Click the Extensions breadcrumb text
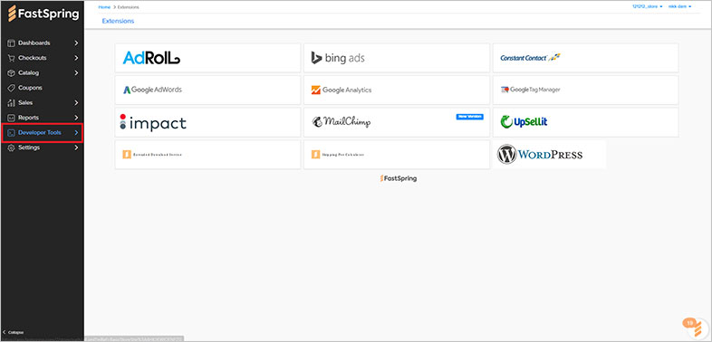 coord(129,7)
